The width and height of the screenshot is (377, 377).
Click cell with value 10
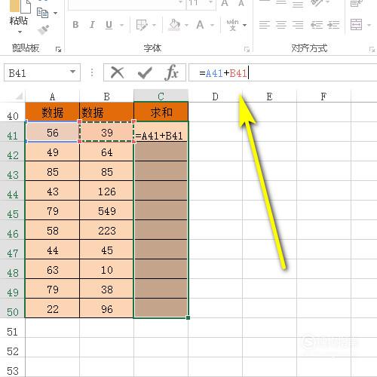point(106,269)
